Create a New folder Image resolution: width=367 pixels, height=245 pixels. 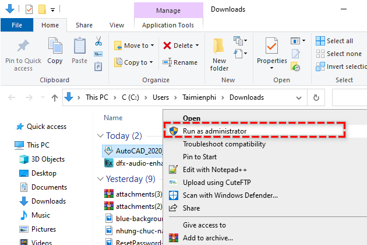point(219,55)
